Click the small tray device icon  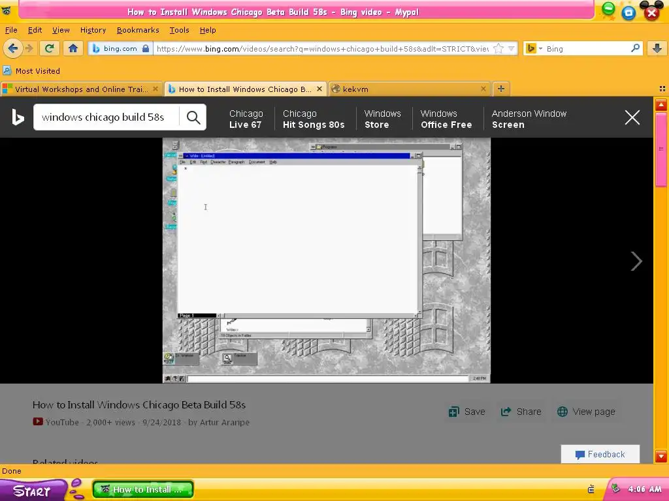[591, 489]
